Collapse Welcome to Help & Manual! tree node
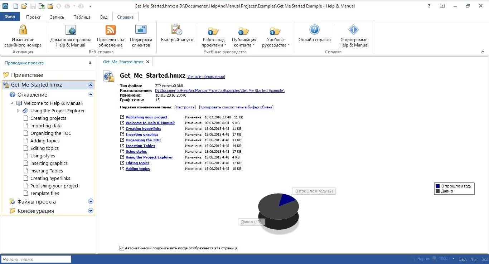Screen dimensions: 489x264 [x=12, y=103]
